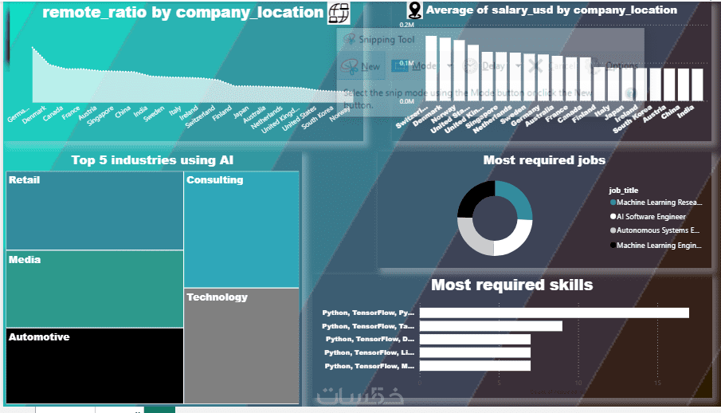Select the Technology tile in the treemap
Viewport: 721px width, 413px height.
coord(241,346)
